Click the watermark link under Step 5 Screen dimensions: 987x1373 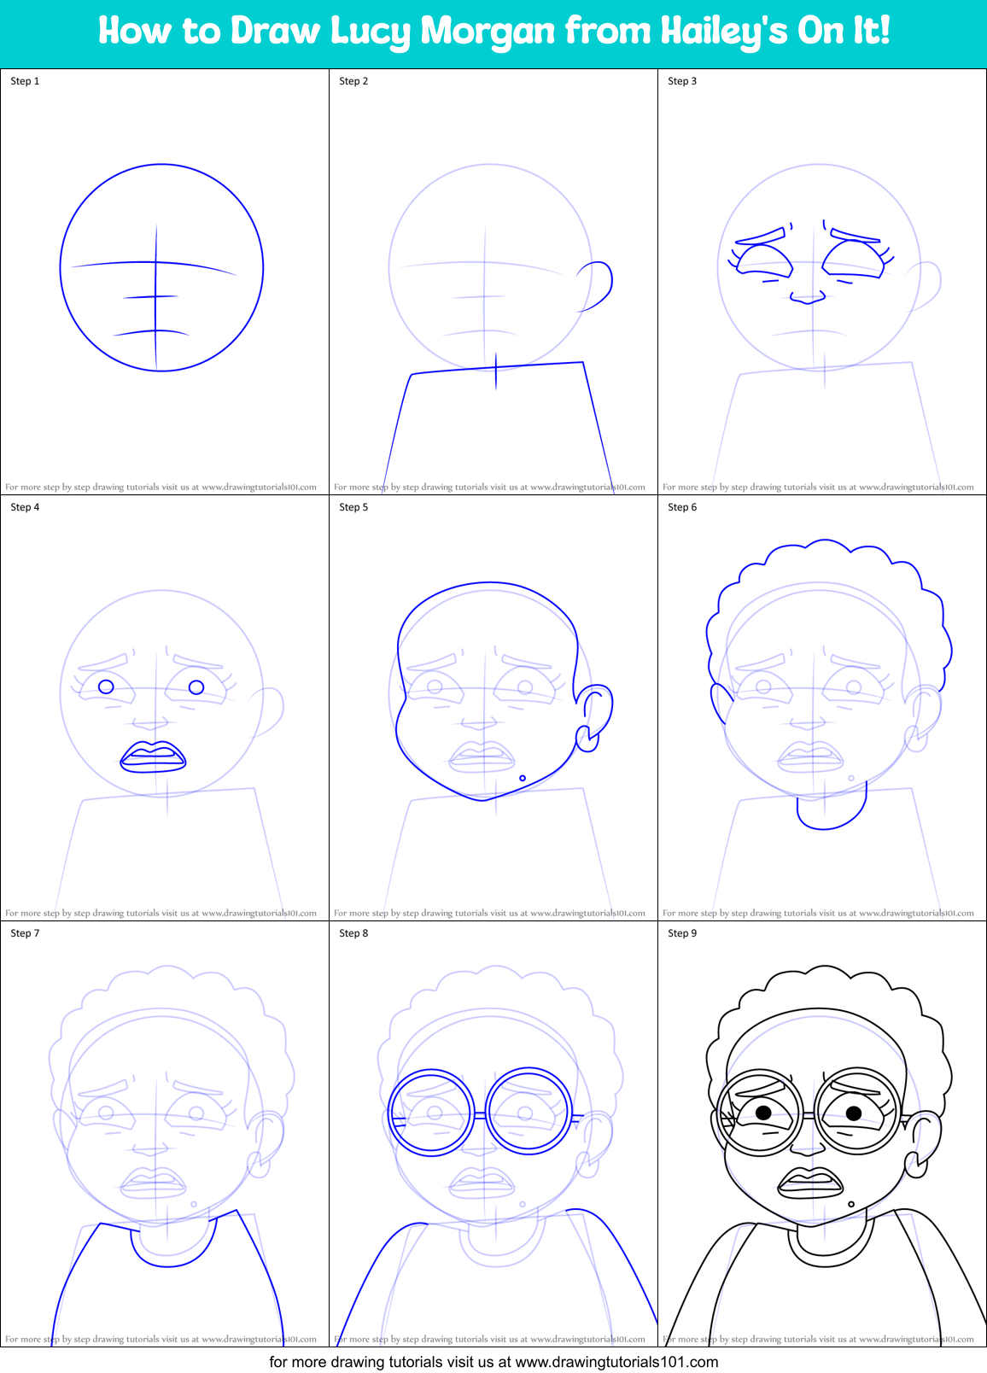(489, 914)
